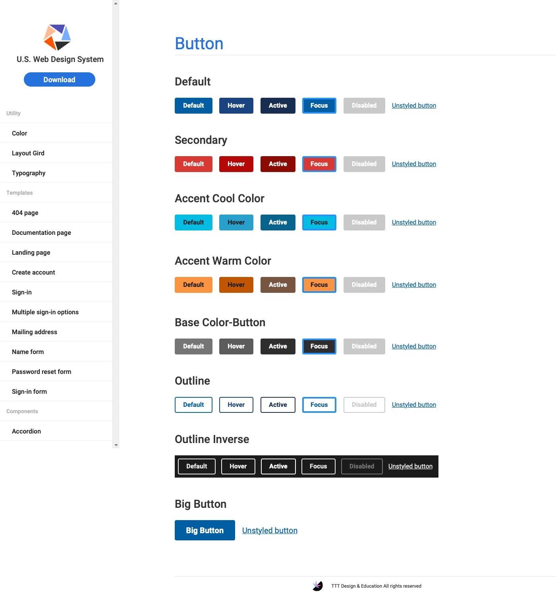Image resolution: width=556 pixels, height=596 pixels.
Task: Open the 404 page template
Action: (x=25, y=213)
